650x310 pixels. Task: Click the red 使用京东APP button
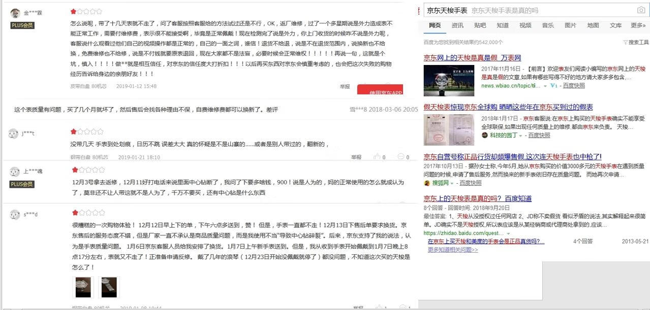[380, 90]
